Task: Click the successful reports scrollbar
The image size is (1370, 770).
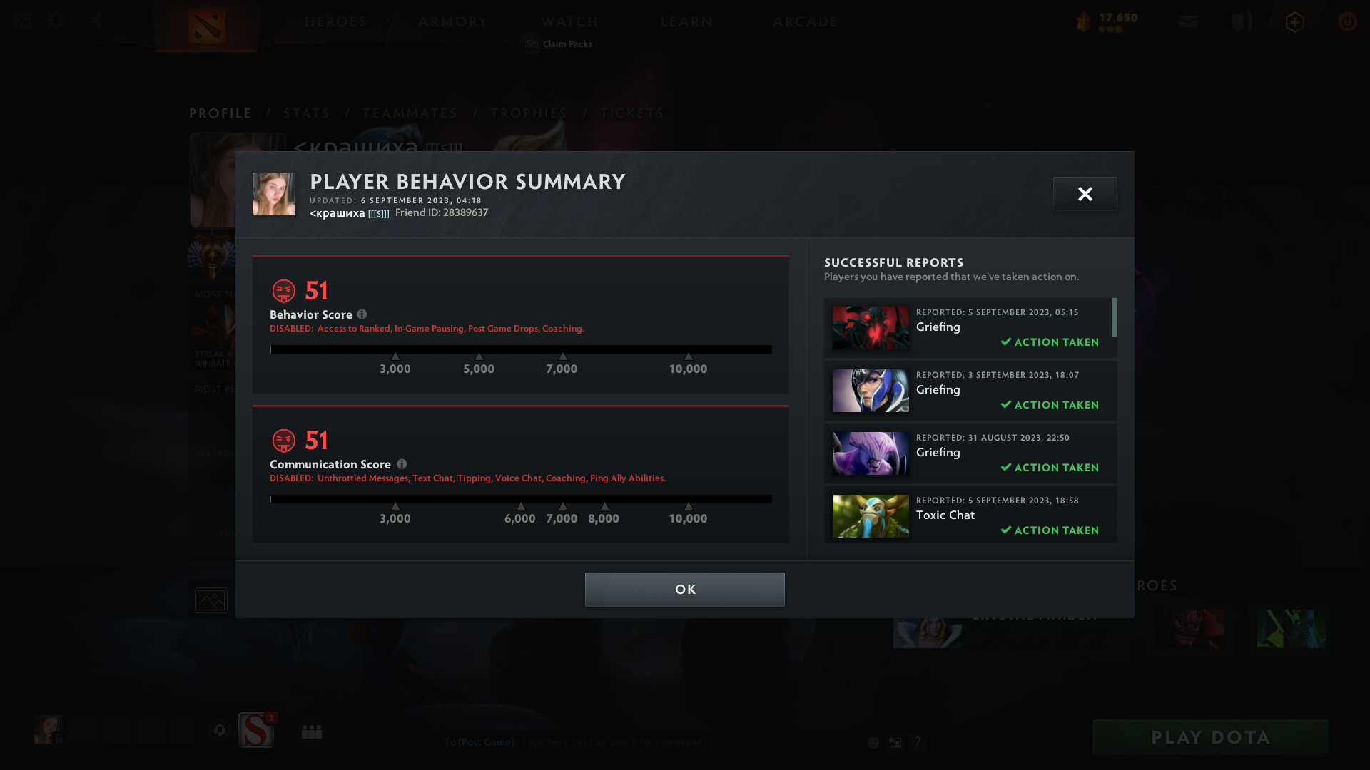Action: (1114, 317)
